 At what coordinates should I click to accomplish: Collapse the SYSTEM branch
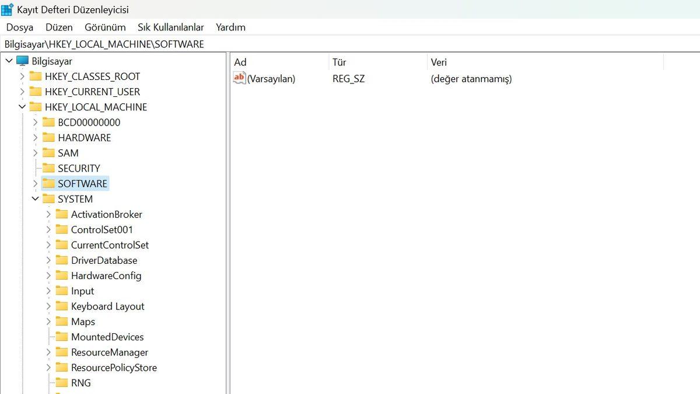pyautogui.click(x=35, y=198)
